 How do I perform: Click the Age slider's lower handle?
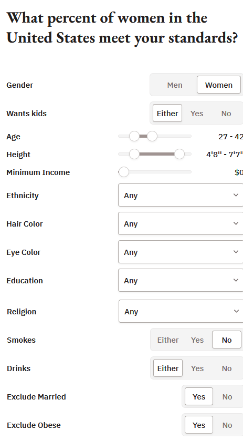(134, 136)
